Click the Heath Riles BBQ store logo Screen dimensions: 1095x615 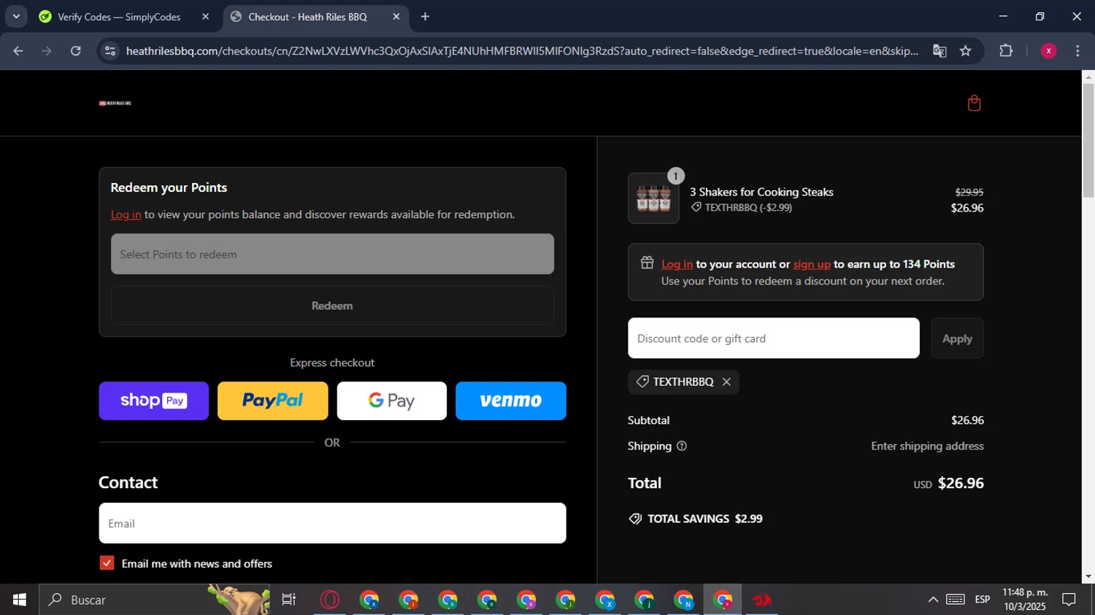pos(115,103)
